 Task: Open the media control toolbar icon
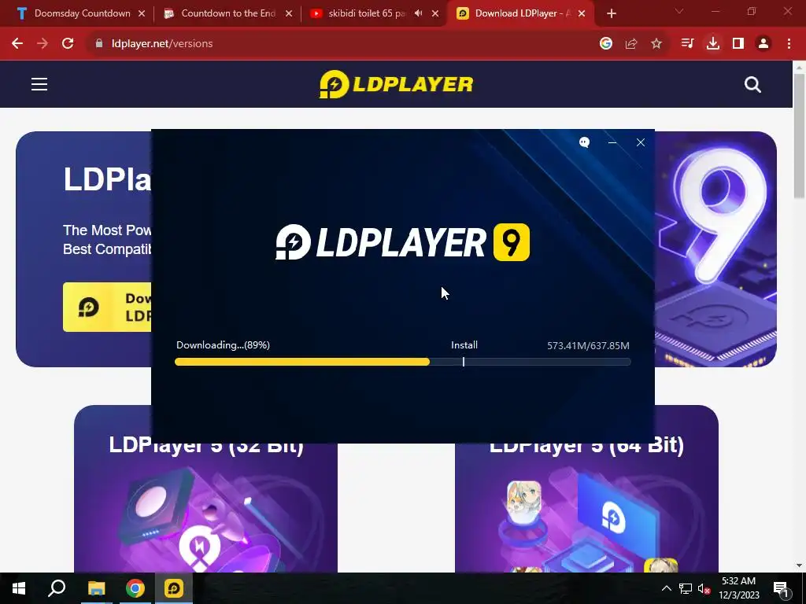click(687, 44)
